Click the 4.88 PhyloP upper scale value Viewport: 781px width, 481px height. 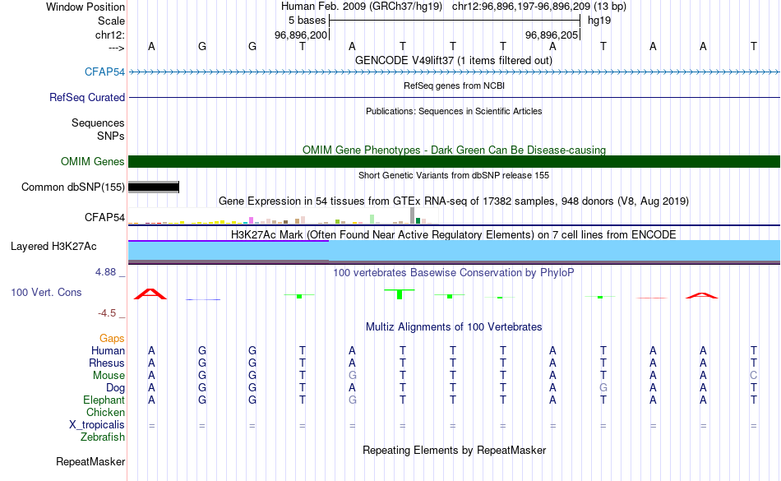click(x=105, y=272)
